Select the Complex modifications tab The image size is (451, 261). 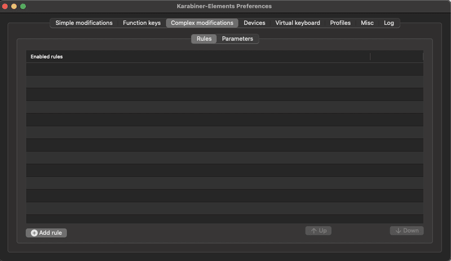click(x=202, y=23)
